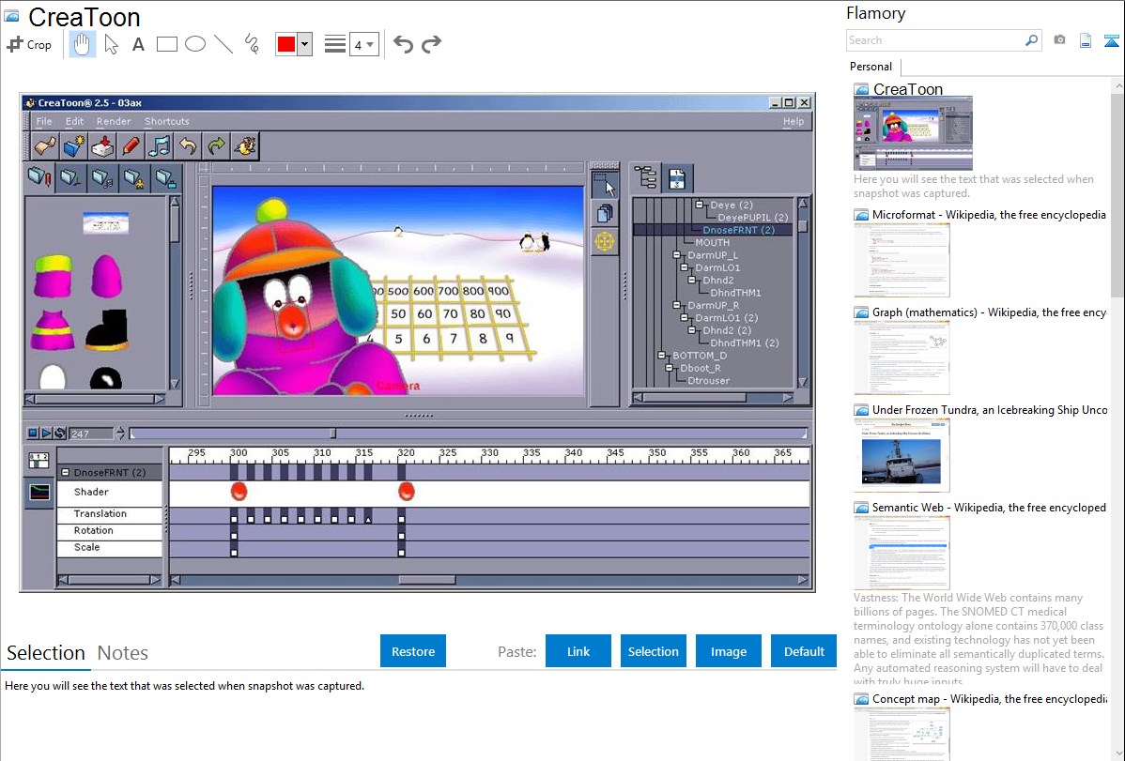Image resolution: width=1125 pixels, height=761 pixels.
Task: Open CreaToon Render menu
Action: tap(114, 121)
